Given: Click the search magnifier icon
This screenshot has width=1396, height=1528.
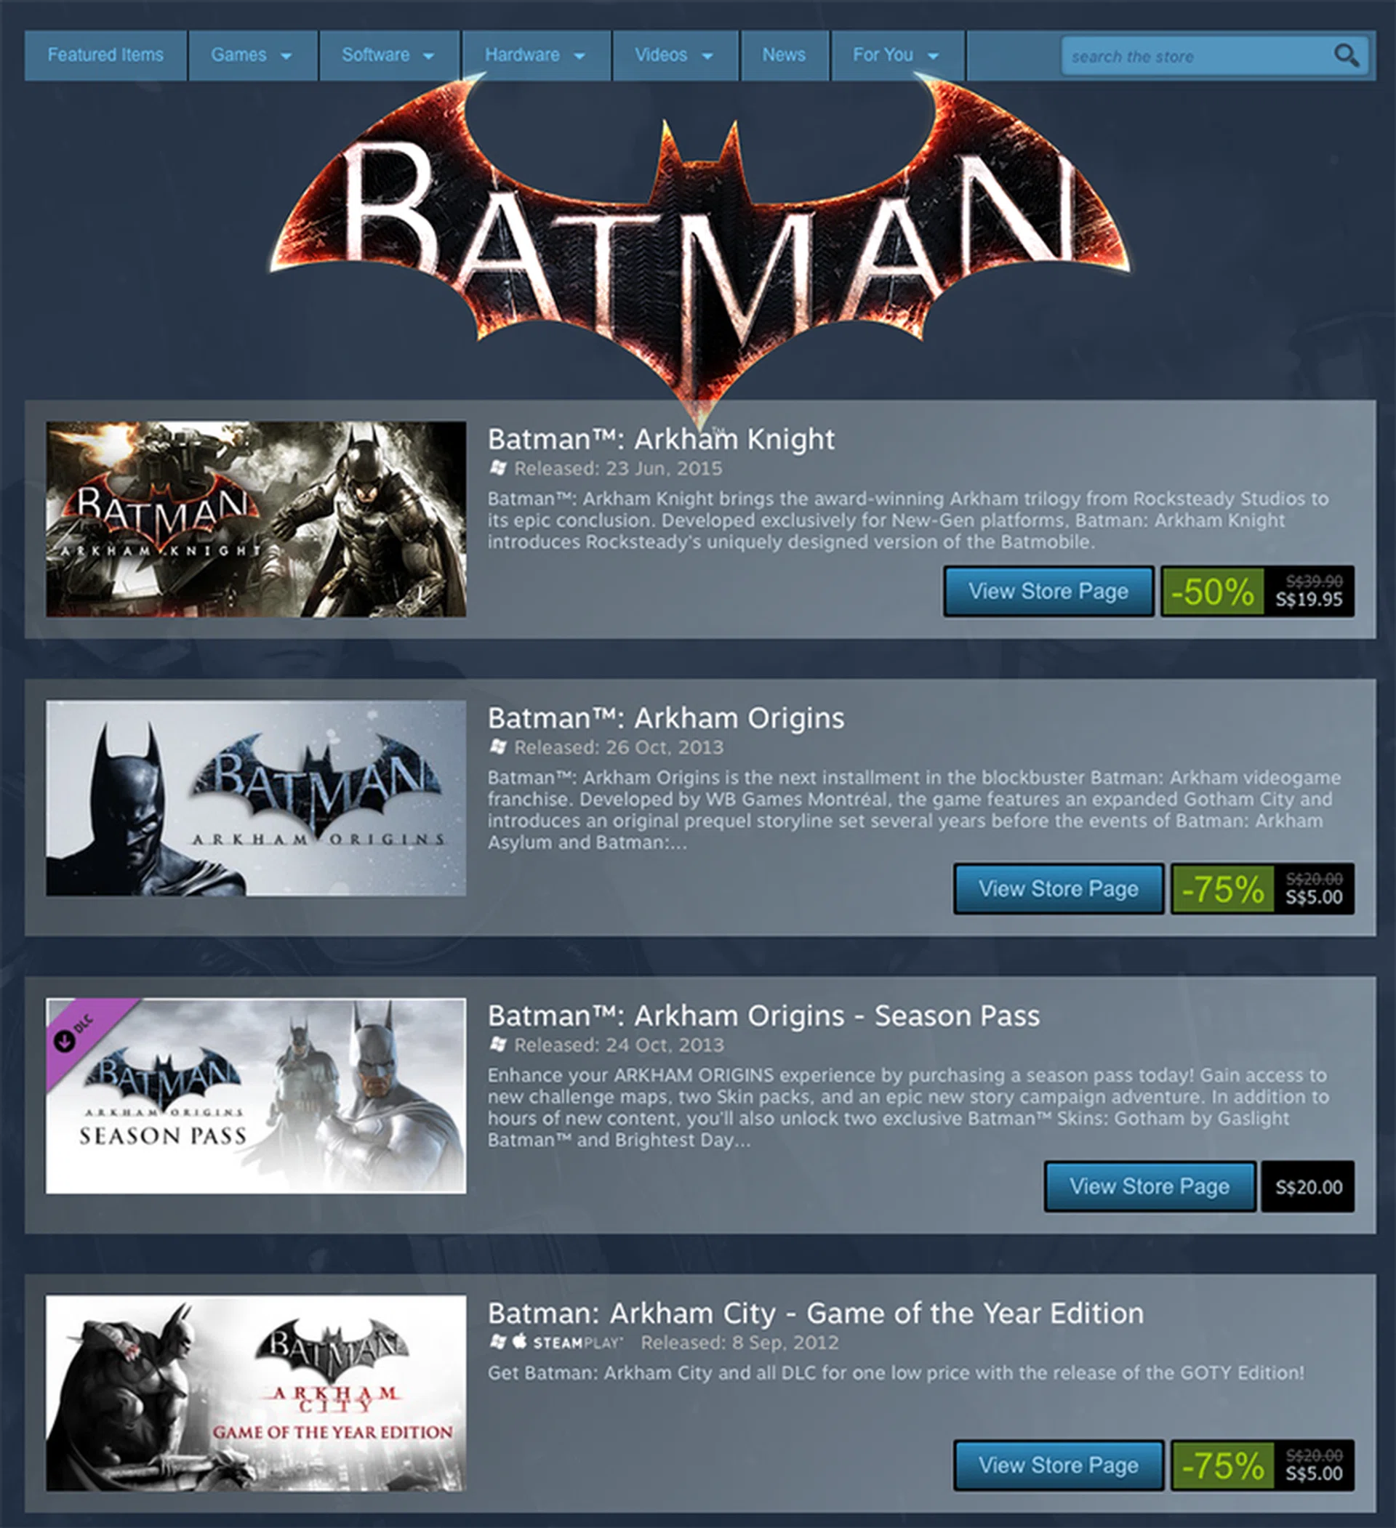Looking at the screenshot, I should click(x=1346, y=55).
